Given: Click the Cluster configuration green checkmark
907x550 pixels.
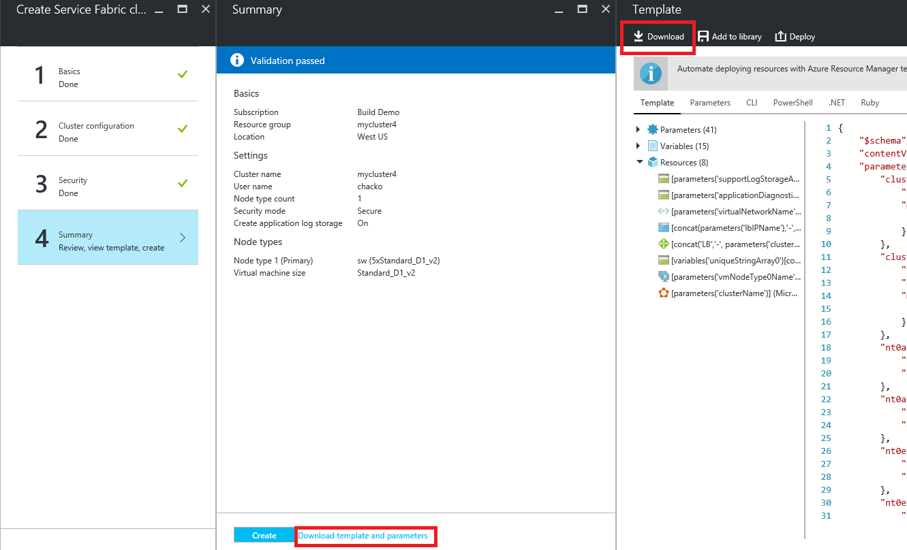Looking at the screenshot, I should point(182,129).
